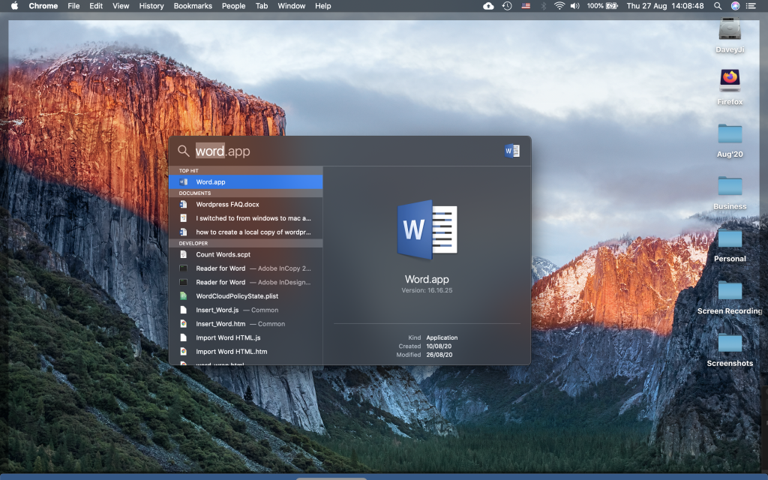Open the Window menu
This screenshot has height=480, width=768.
tap(292, 6)
